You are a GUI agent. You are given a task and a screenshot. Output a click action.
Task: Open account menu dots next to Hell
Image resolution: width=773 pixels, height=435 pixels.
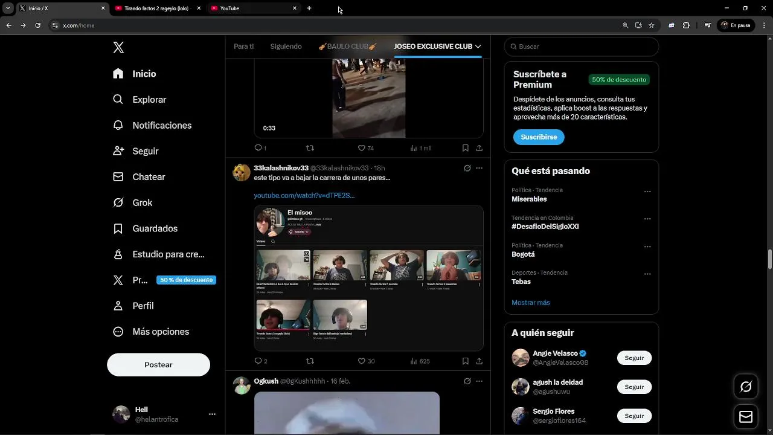click(x=212, y=414)
